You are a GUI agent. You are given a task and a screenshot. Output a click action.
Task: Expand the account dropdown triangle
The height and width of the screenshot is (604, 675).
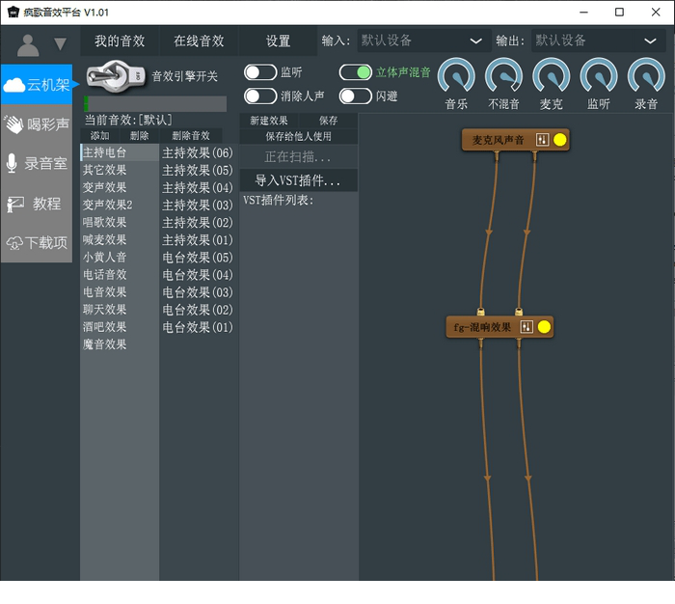tap(60, 44)
